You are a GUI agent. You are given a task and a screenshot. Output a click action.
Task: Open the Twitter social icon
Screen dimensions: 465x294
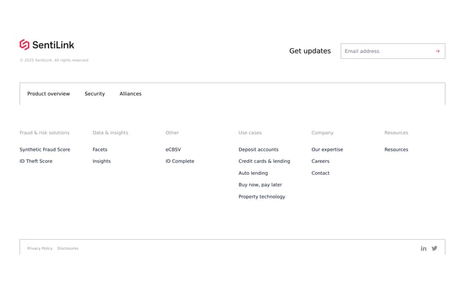[x=434, y=248]
